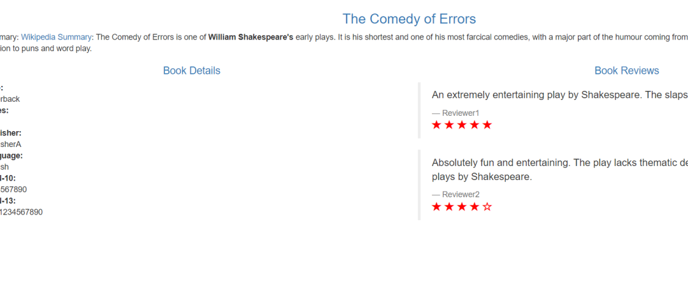Select the Book Details heading
The height and width of the screenshot is (294, 688).
192,71
